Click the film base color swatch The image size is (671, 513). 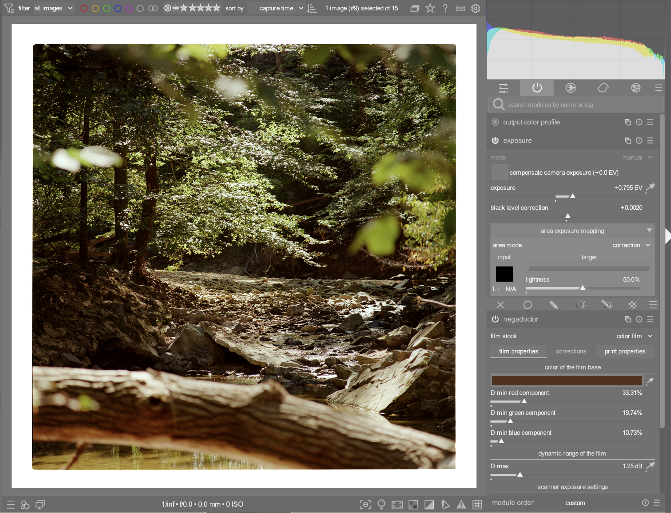pyautogui.click(x=566, y=381)
